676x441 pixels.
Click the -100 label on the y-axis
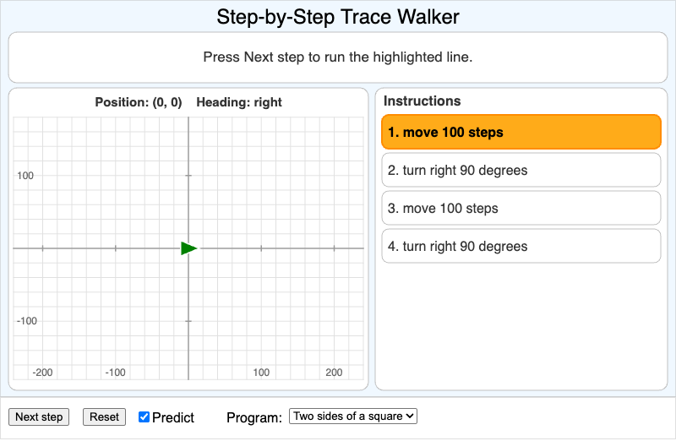[27, 321]
